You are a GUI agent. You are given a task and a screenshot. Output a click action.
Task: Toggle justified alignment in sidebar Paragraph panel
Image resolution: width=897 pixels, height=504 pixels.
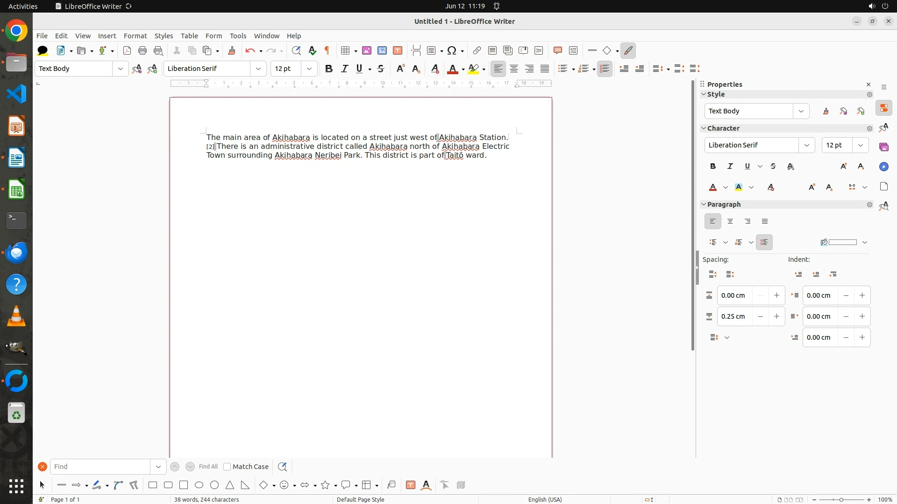pos(765,222)
